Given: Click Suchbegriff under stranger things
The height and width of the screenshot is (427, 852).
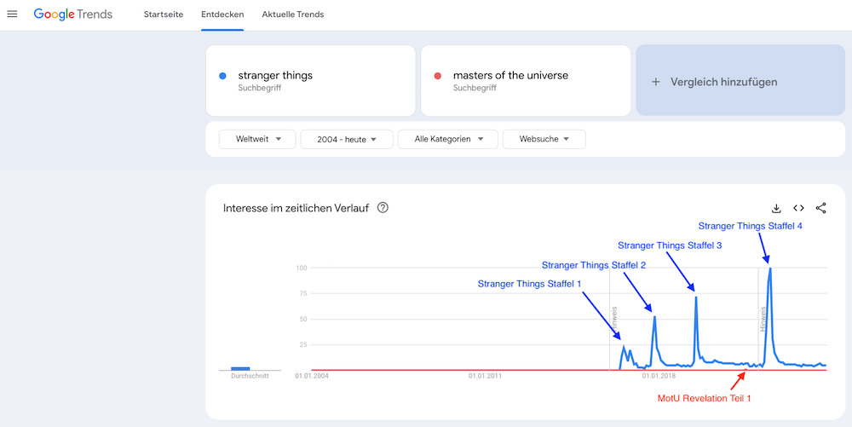Looking at the screenshot, I should click(x=260, y=88).
